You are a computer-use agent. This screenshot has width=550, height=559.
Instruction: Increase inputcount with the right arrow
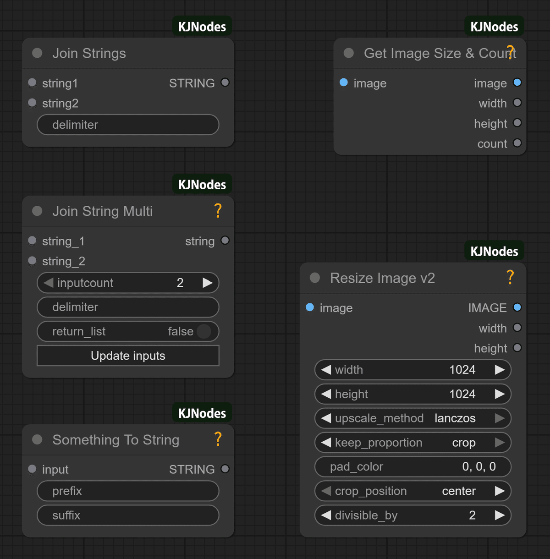click(x=208, y=283)
